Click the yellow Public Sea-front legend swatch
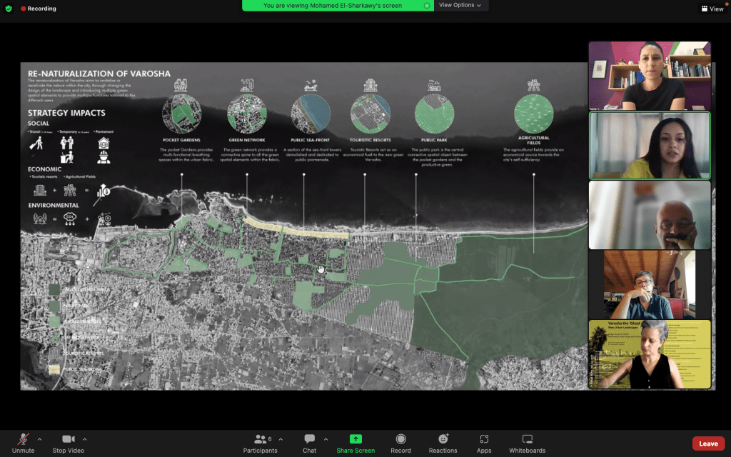731x457 pixels. 55,369
